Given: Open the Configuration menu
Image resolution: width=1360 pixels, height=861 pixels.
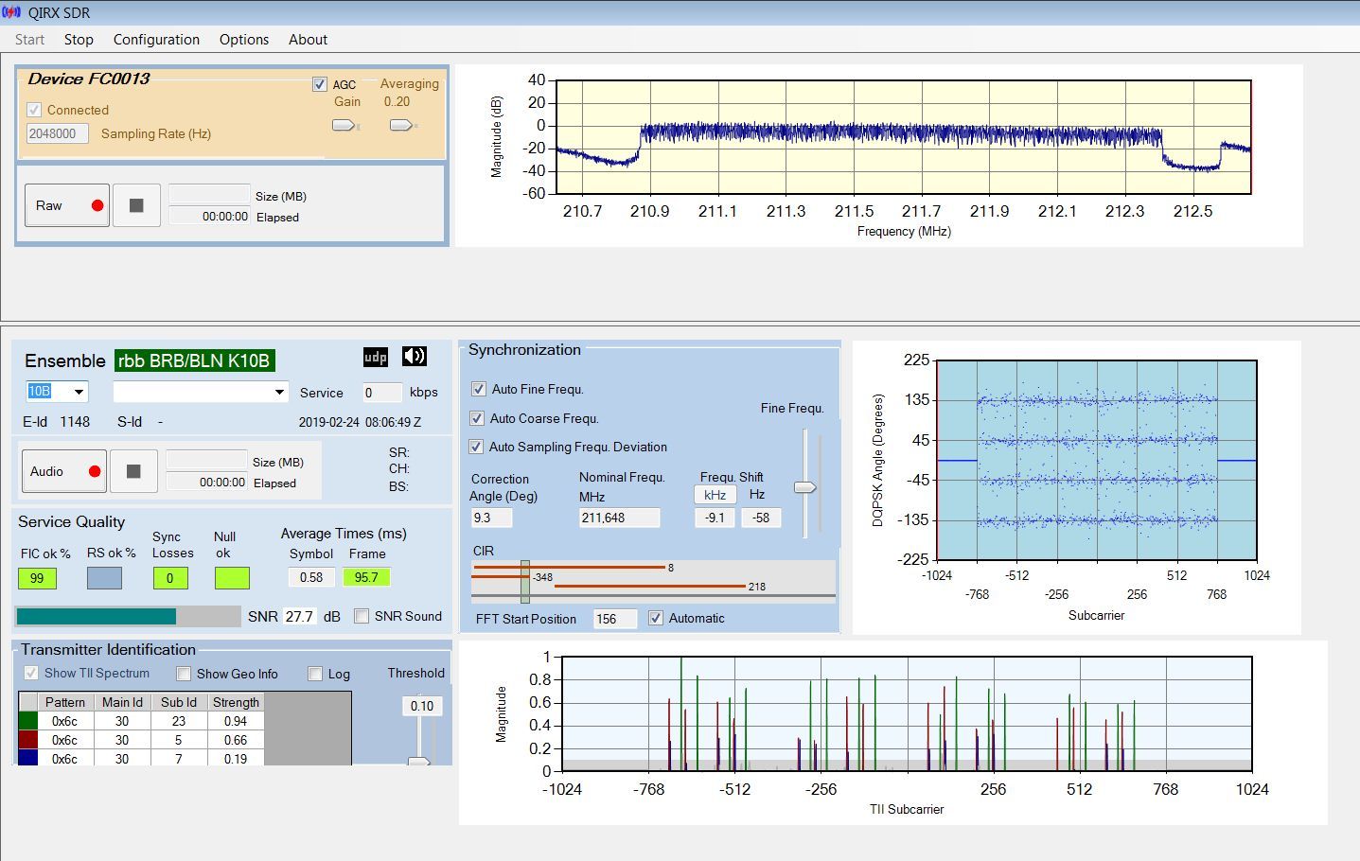Looking at the screenshot, I should tap(156, 40).
